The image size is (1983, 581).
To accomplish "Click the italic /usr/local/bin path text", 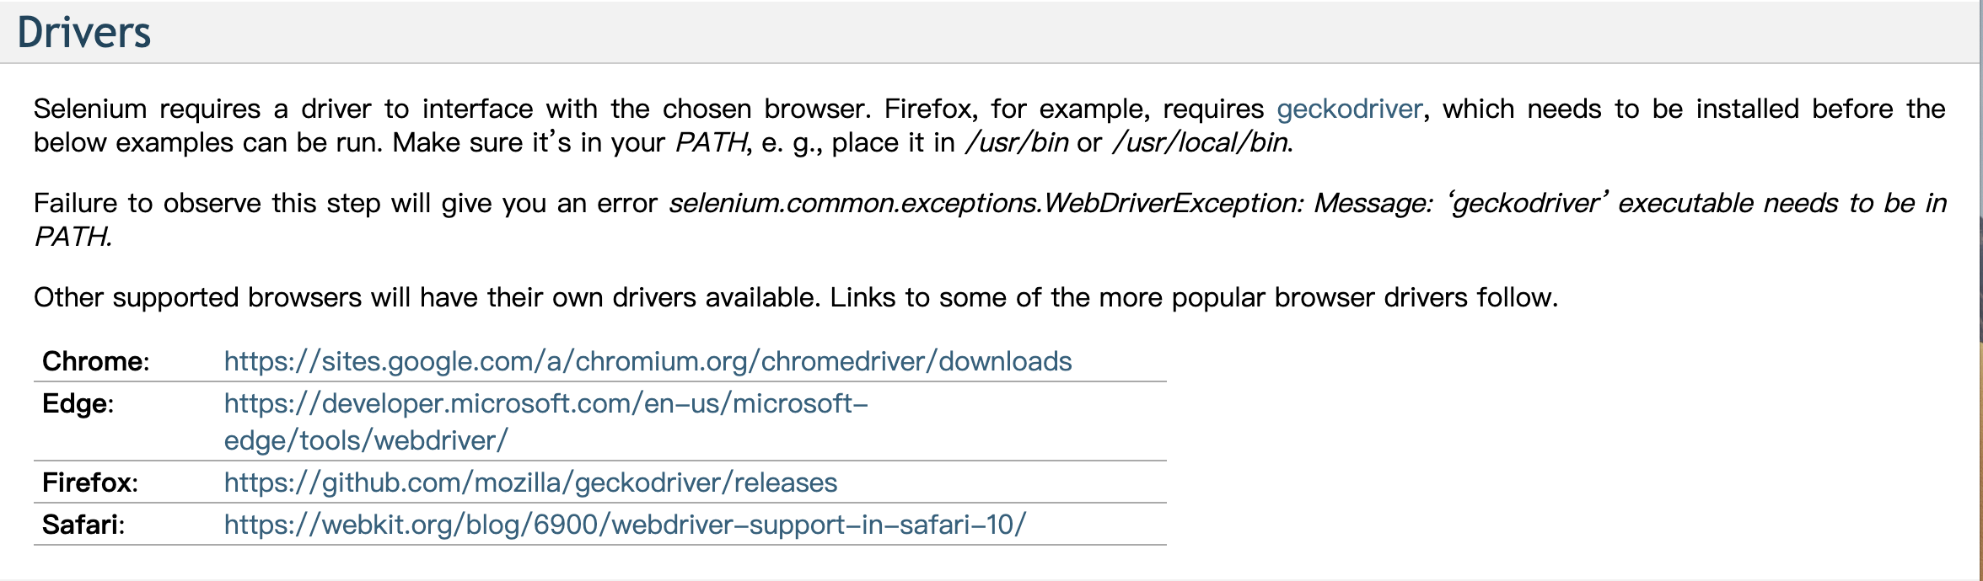I will pyautogui.click(x=1201, y=143).
